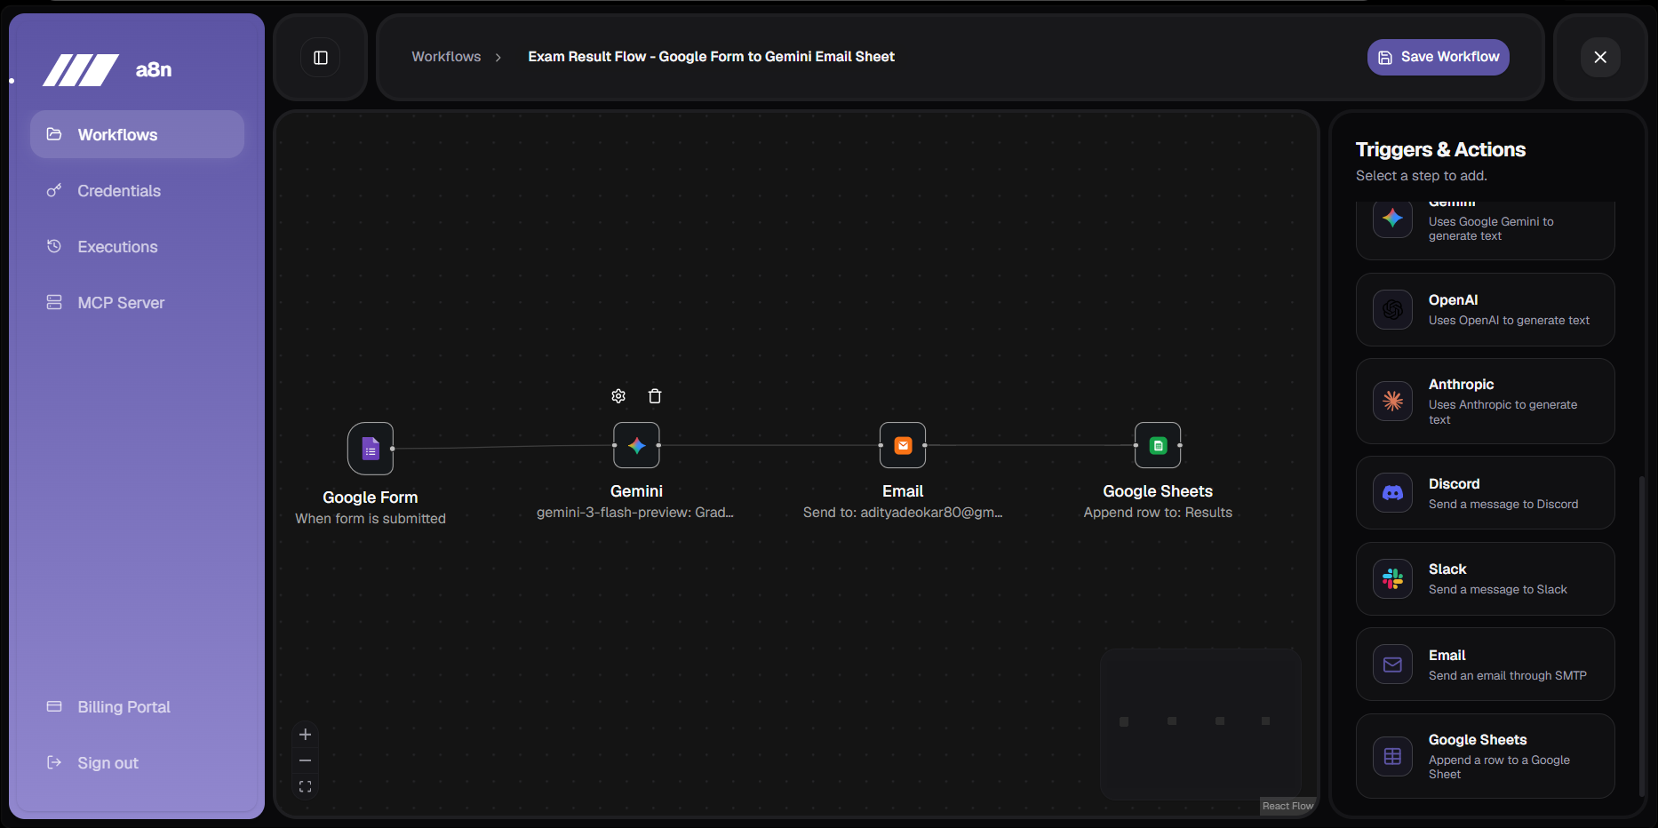
Task: Click 'Append row to: Results' text
Action: (x=1158, y=513)
